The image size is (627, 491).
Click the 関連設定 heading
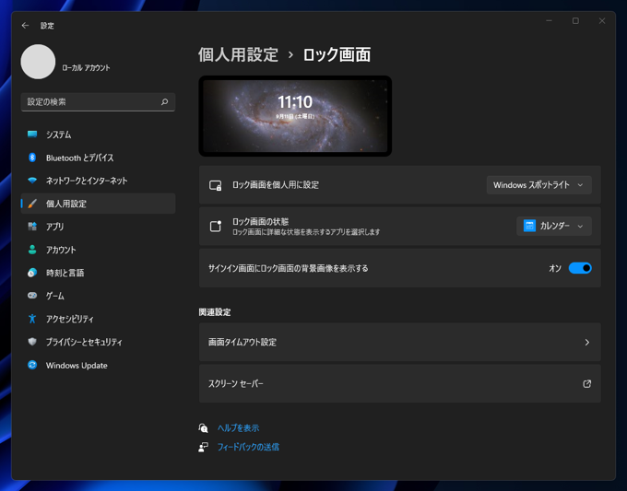click(215, 312)
